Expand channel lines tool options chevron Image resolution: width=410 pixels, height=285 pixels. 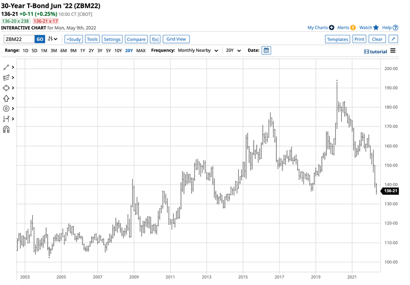[13, 77]
